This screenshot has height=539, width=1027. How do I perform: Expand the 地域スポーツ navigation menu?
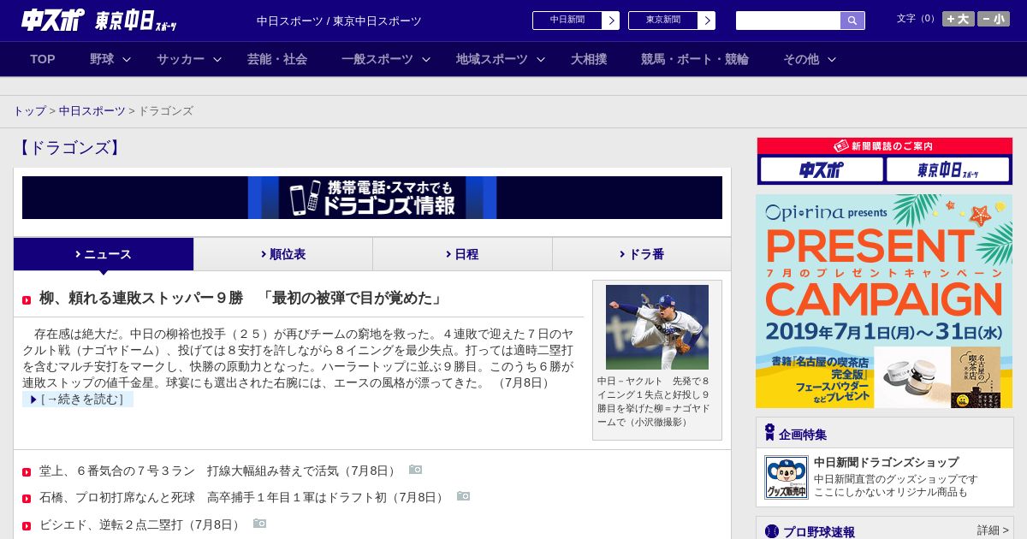click(501, 59)
